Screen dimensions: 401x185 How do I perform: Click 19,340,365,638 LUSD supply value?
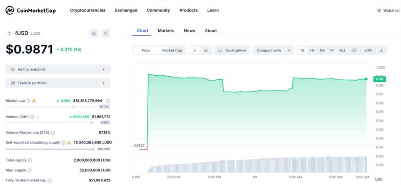[92, 143]
